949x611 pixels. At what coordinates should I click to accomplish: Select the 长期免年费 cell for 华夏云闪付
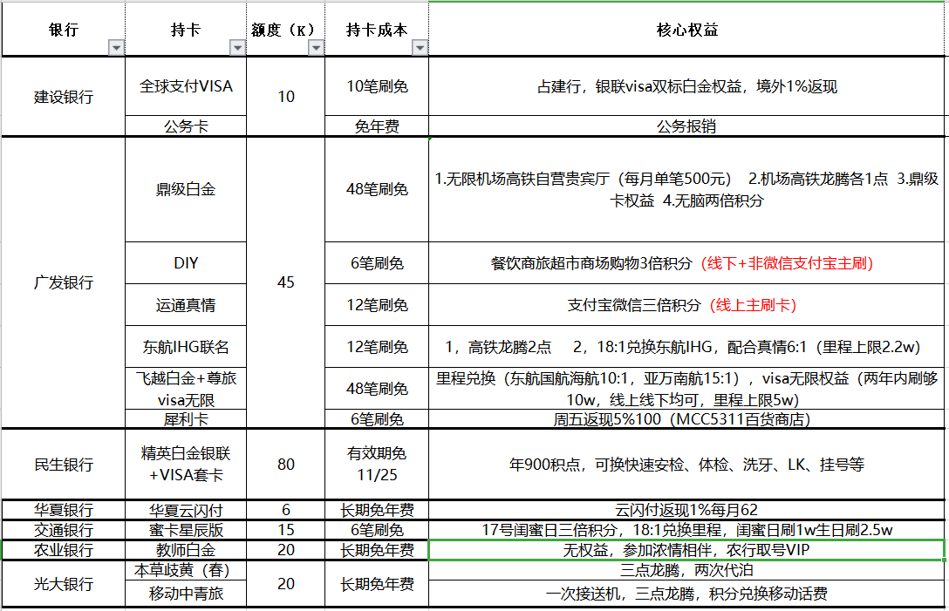tap(377, 510)
